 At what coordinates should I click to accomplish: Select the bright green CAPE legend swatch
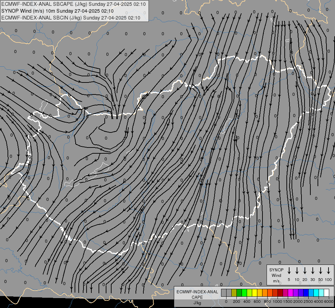click(x=244, y=293)
